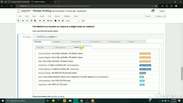Open the browser favorites list icon
The image size is (183, 103).
pos(162,6)
